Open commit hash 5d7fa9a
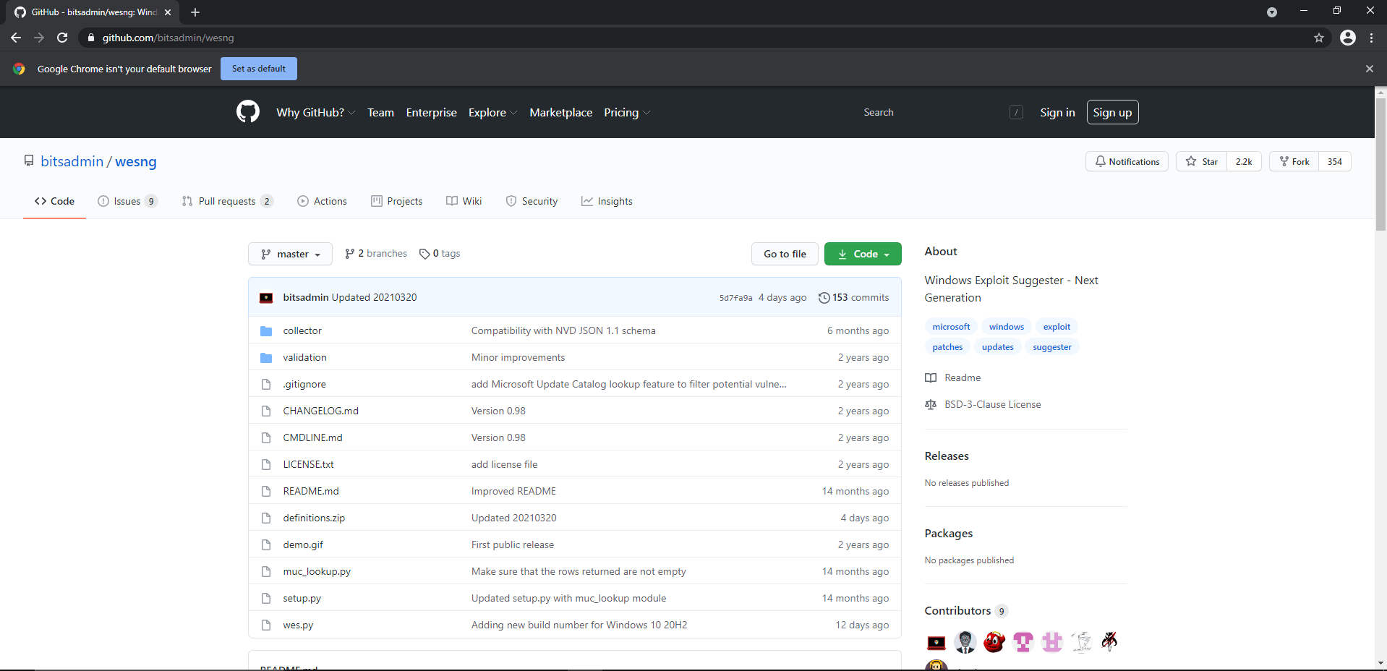 click(x=735, y=298)
